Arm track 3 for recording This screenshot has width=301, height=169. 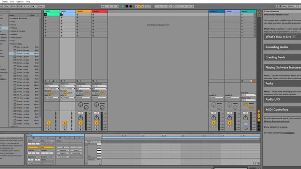pyautogui.click(x=80, y=130)
